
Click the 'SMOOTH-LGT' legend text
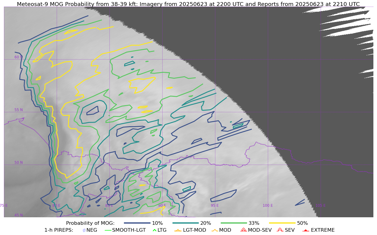tap(129, 230)
